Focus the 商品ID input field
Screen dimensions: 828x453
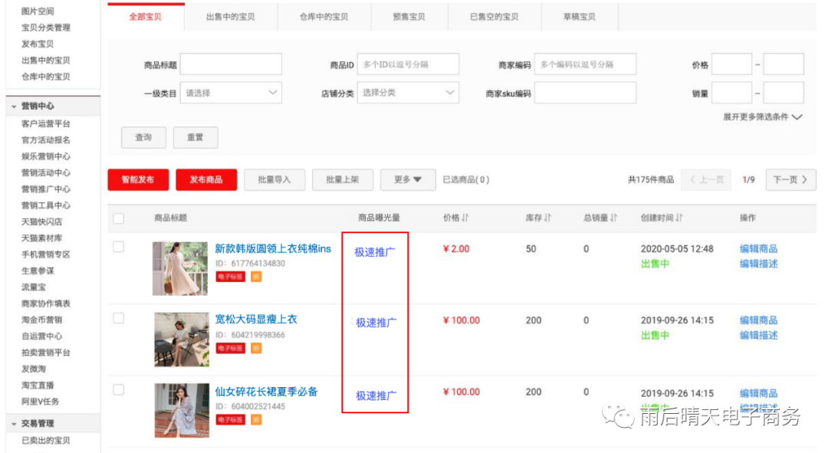(408, 64)
